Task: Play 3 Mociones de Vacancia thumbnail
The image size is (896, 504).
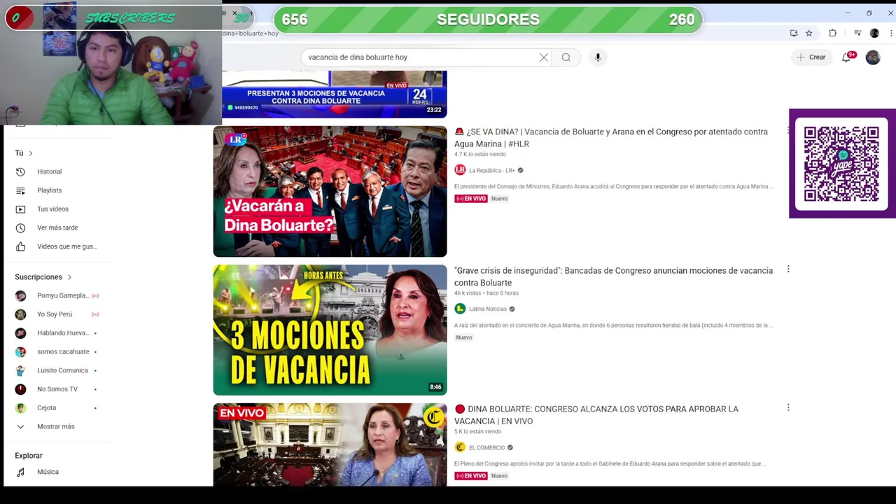Action: [x=330, y=330]
